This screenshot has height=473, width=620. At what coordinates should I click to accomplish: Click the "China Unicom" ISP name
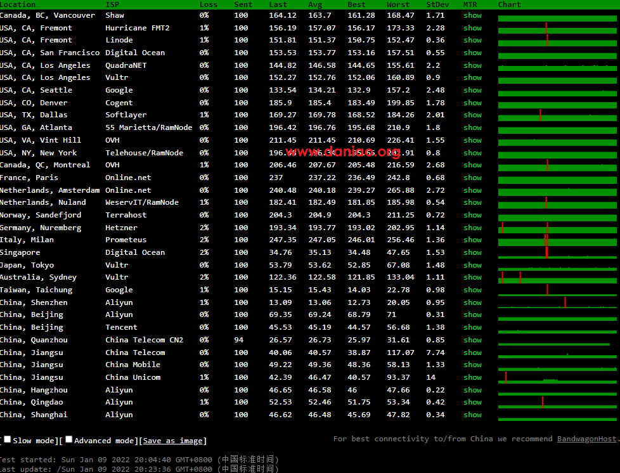coord(133,377)
